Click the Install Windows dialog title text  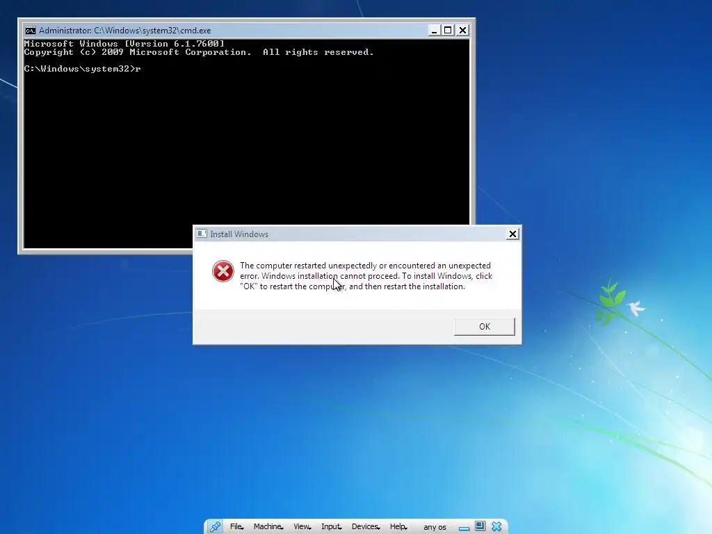coord(239,234)
